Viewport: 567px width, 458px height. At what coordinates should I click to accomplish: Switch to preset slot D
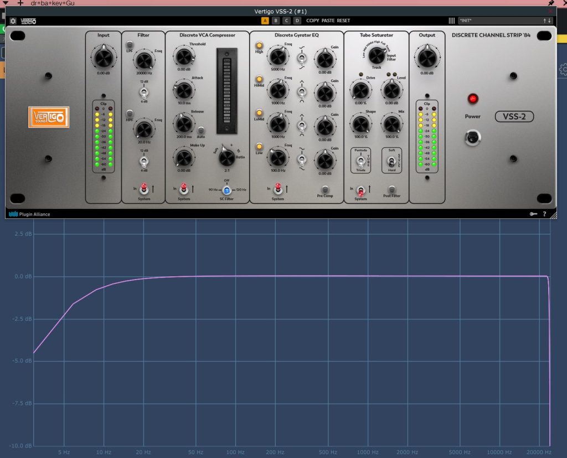[x=297, y=21]
